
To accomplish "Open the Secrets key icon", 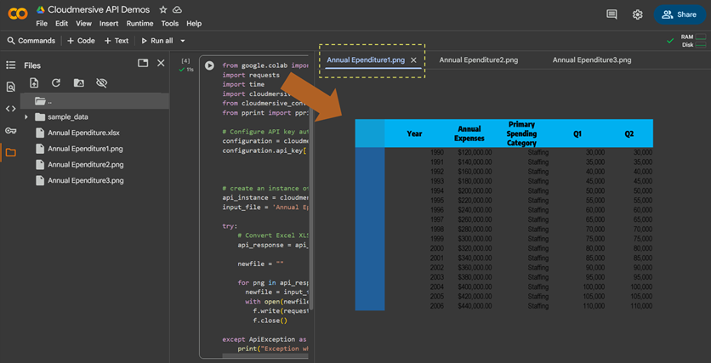I will 10,131.
